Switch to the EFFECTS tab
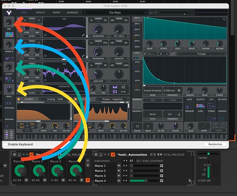 (40, 13)
